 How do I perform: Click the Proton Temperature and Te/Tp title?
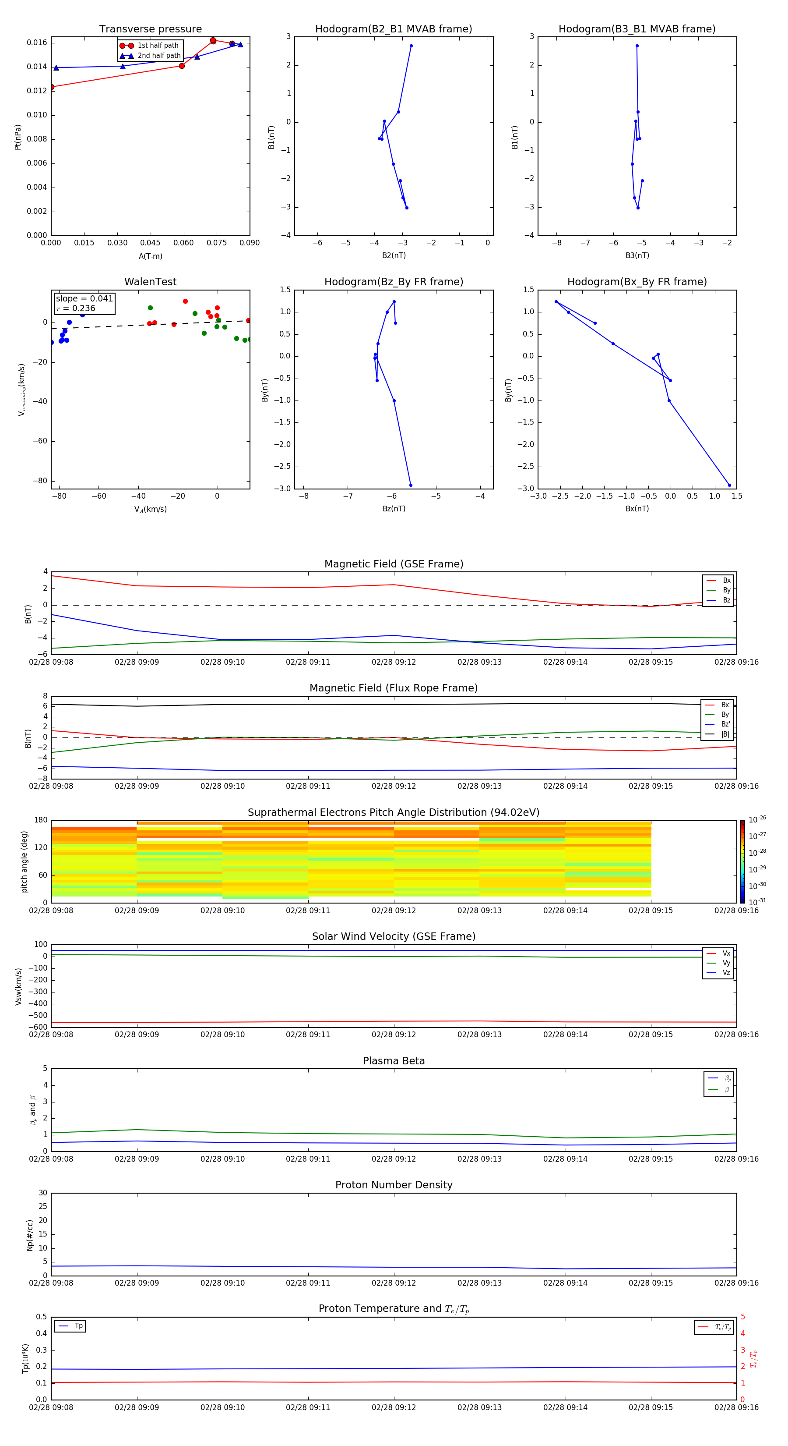pyautogui.click(x=394, y=1309)
